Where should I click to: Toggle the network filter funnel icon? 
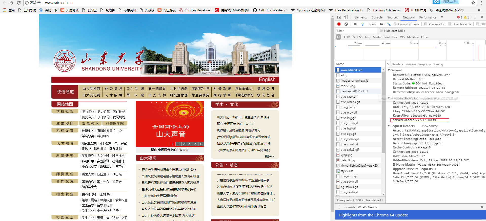pyautogui.click(x=362, y=24)
